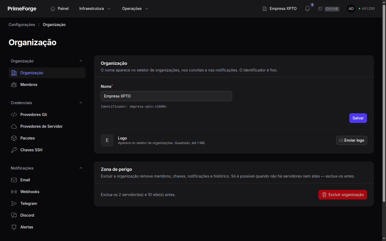This screenshot has width=386, height=241.
Task: Select Membros in the sidebar
Action: coord(47,85)
